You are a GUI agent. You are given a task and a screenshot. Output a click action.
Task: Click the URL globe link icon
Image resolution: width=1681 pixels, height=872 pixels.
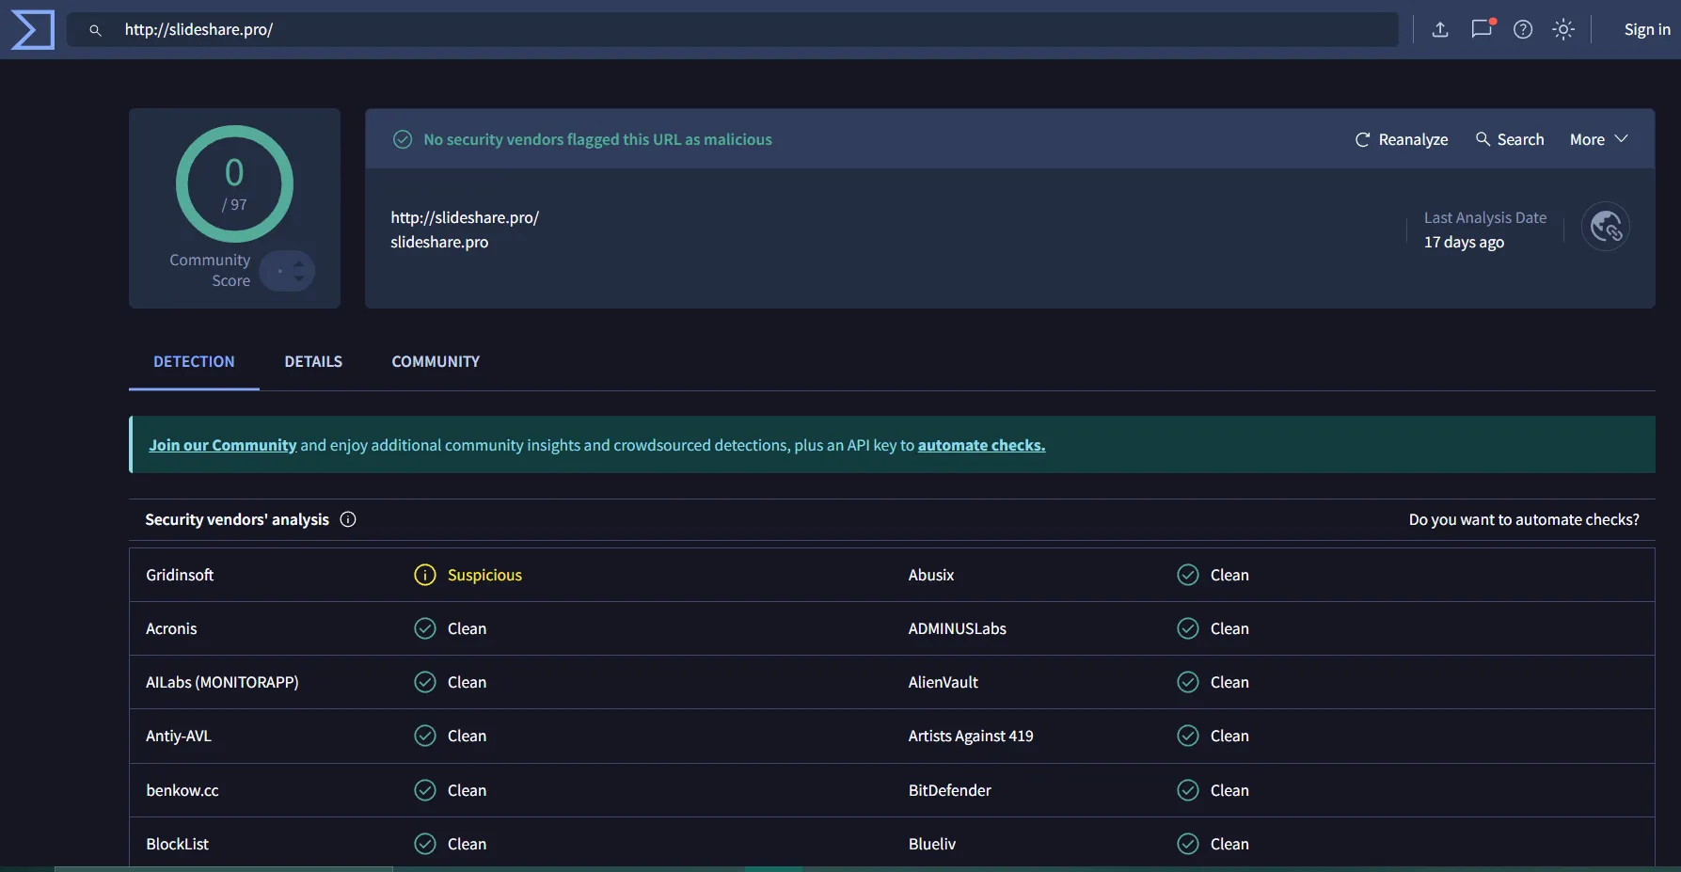click(x=1606, y=227)
